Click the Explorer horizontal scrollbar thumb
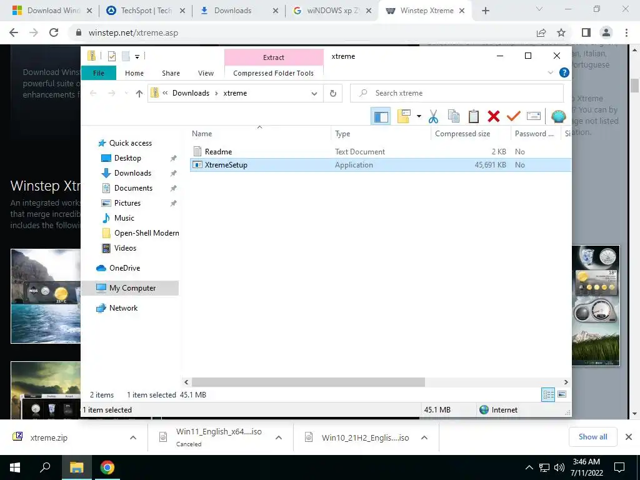Screen dimensions: 640x480 pos(308,382)
